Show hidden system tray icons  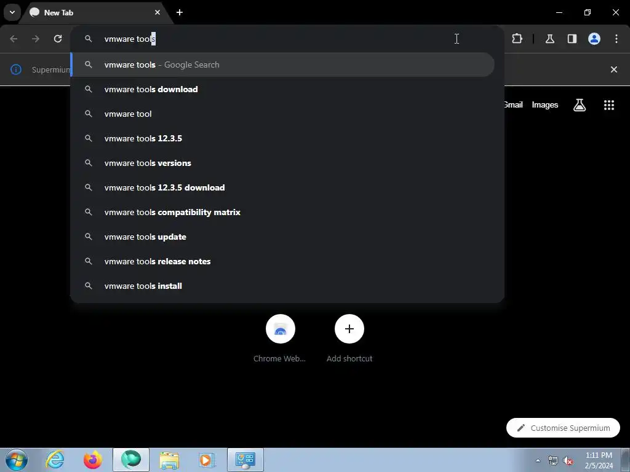click(x=538, y=460)
